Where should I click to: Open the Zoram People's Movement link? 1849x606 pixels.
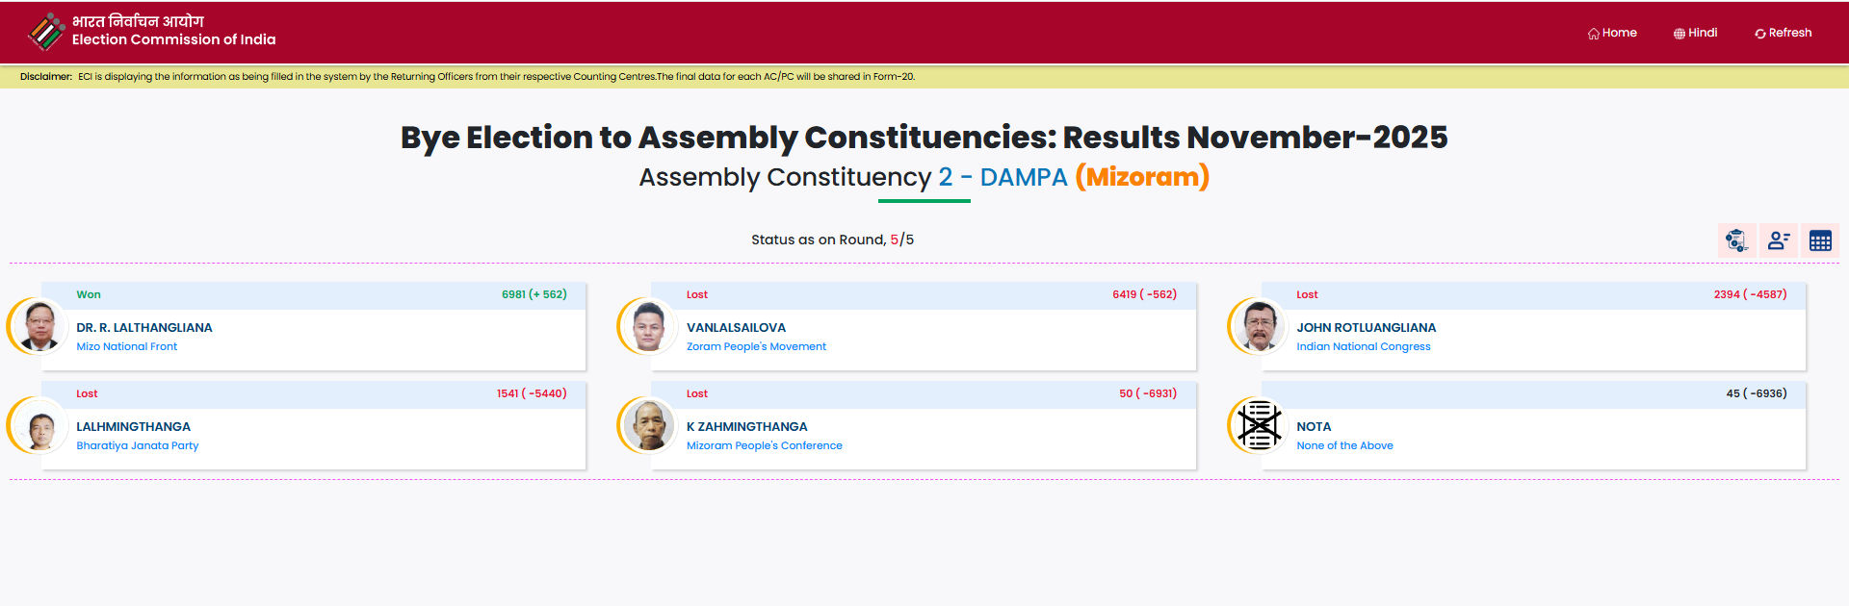[x=756, y=346]
